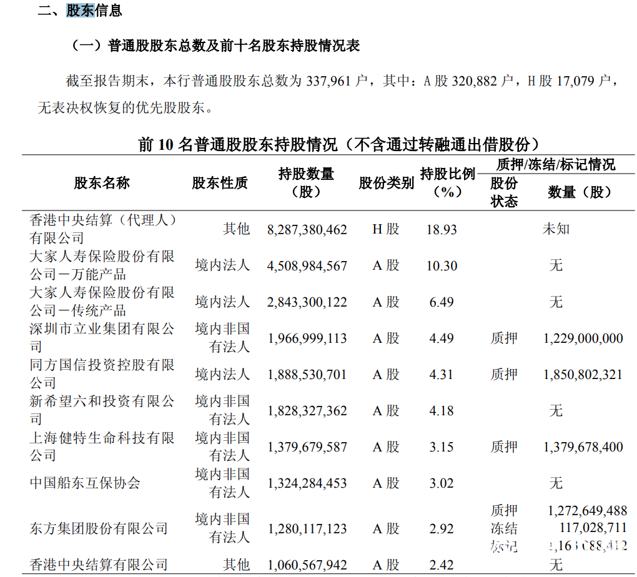Viewport: 637px width, 577px height.
Task: Click the percentage "4.31"
Action: (442, 375)
